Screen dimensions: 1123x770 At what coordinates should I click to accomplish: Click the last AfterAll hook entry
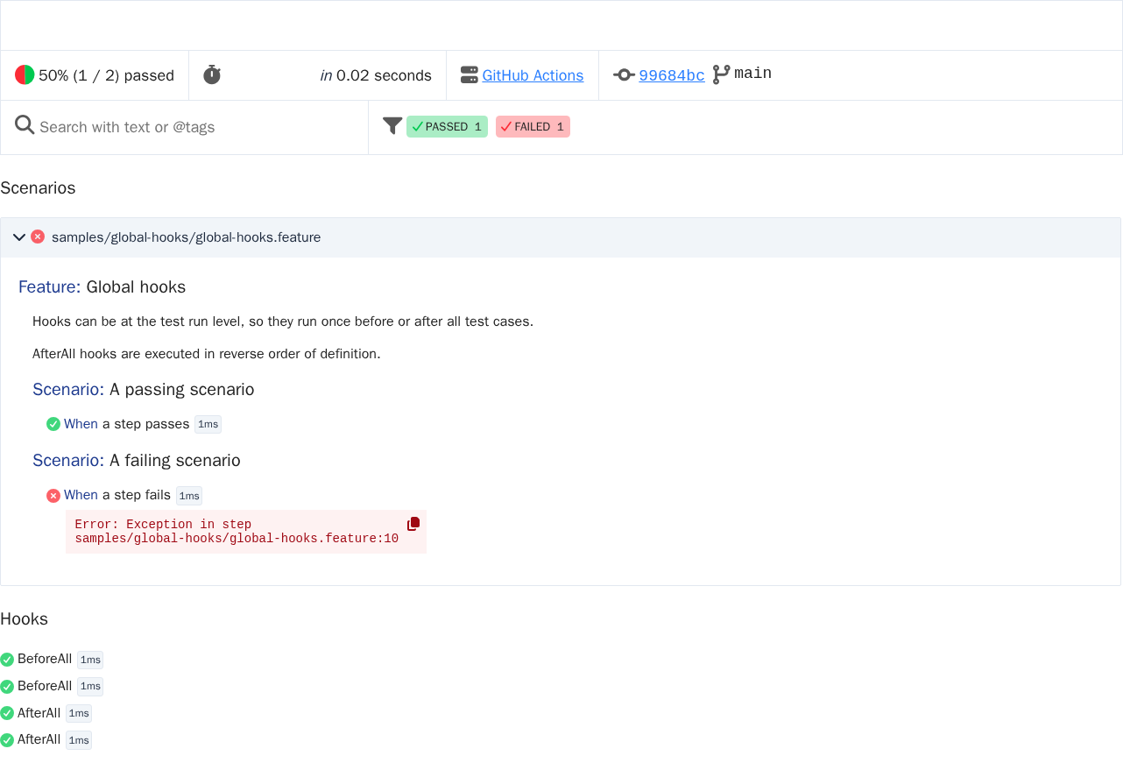click(46, 740)
